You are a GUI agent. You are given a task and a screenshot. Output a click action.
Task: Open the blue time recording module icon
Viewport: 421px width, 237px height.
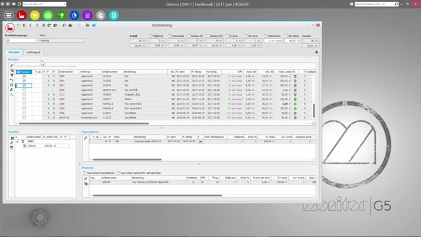[x=74, y=15]
